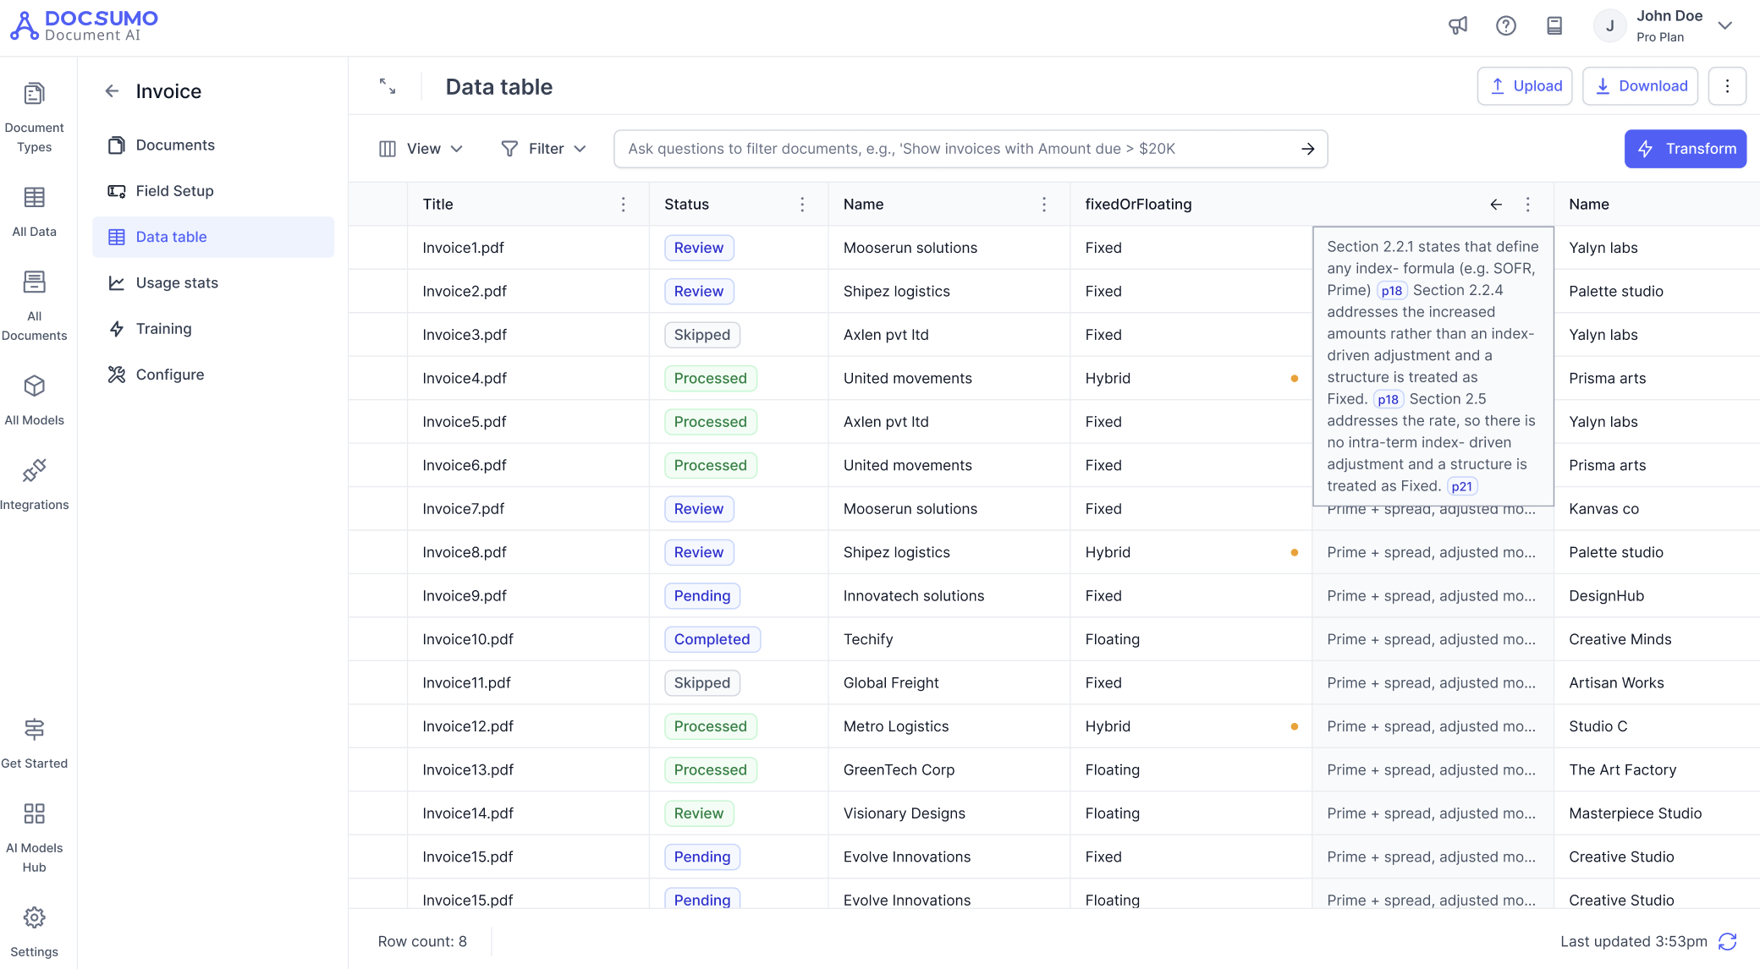
Task: Click the Download button
Action: coord(1640,86)
